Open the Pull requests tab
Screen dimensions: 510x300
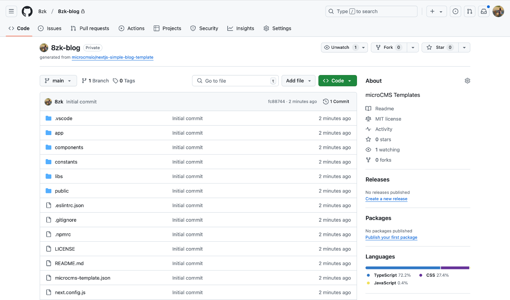tap(90, 28)
